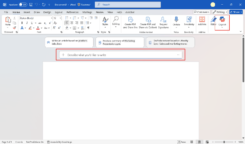Image resolution: width=245 pixels, height=144 pixels.
Task: Open the font name dropdown
Action: [51, 18]
